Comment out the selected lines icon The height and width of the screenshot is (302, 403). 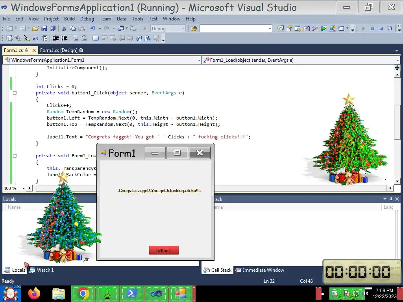[x=76, y=38]
